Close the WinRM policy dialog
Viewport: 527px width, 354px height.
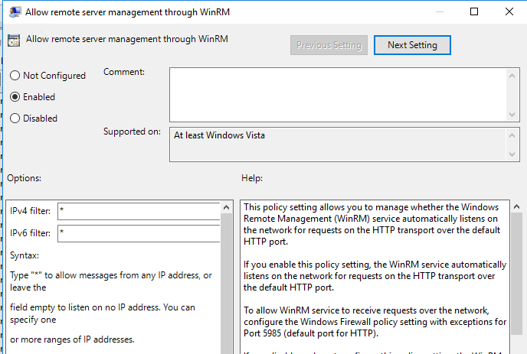point(509,12)
